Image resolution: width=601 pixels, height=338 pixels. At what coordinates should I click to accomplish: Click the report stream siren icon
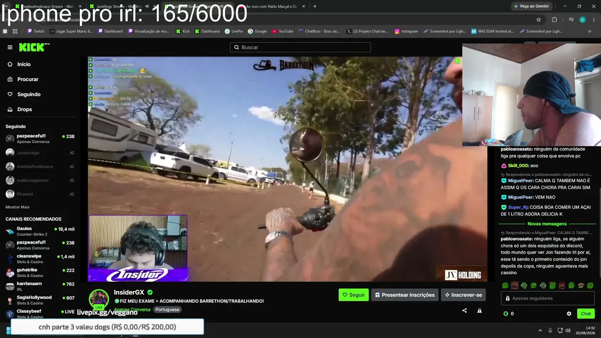coord(479,310)
